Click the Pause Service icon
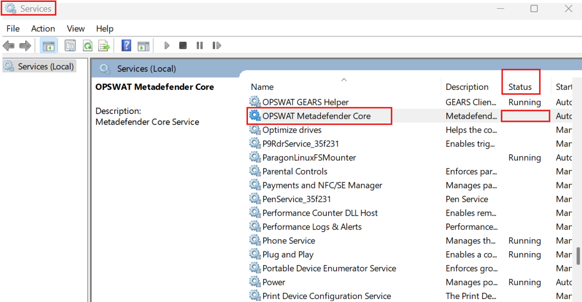The image size is (582, 302). tap(200, 46)
